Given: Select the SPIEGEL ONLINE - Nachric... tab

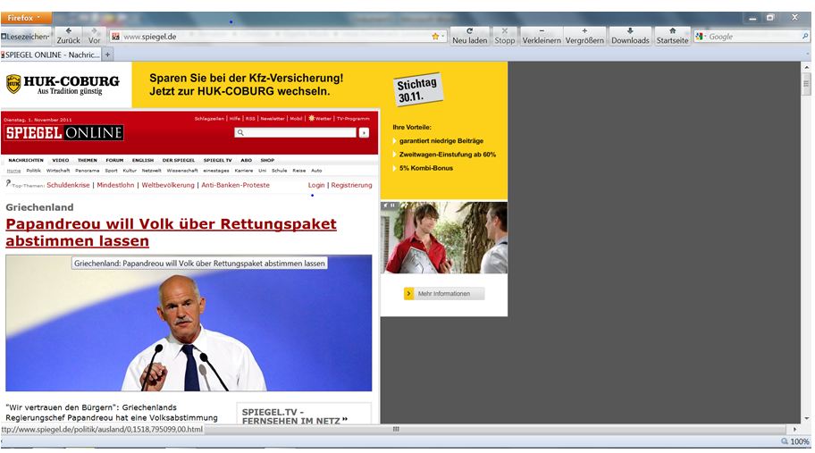Looking at the screenshot, I should (50, 55).
